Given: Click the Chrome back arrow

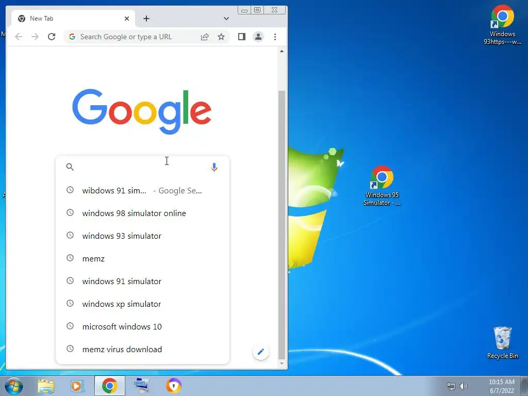Looking at the screenshot, I should pos(19,37).
